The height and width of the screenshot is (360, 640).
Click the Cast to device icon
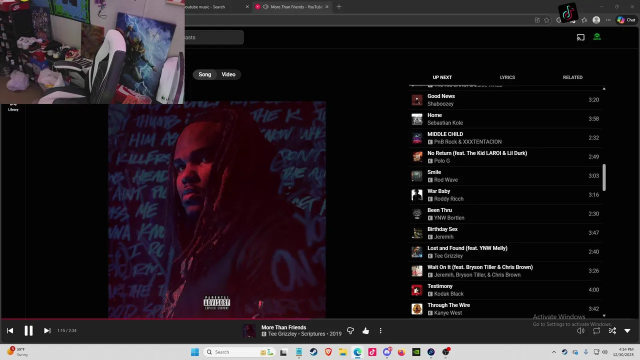pyautogui.click(x=580, y=37)
